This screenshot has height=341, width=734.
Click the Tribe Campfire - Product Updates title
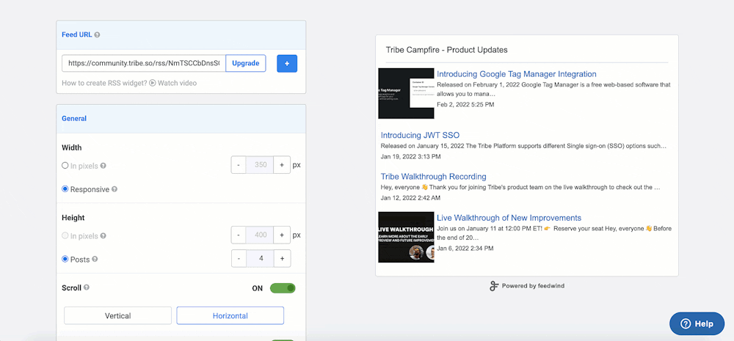(446, 50)
